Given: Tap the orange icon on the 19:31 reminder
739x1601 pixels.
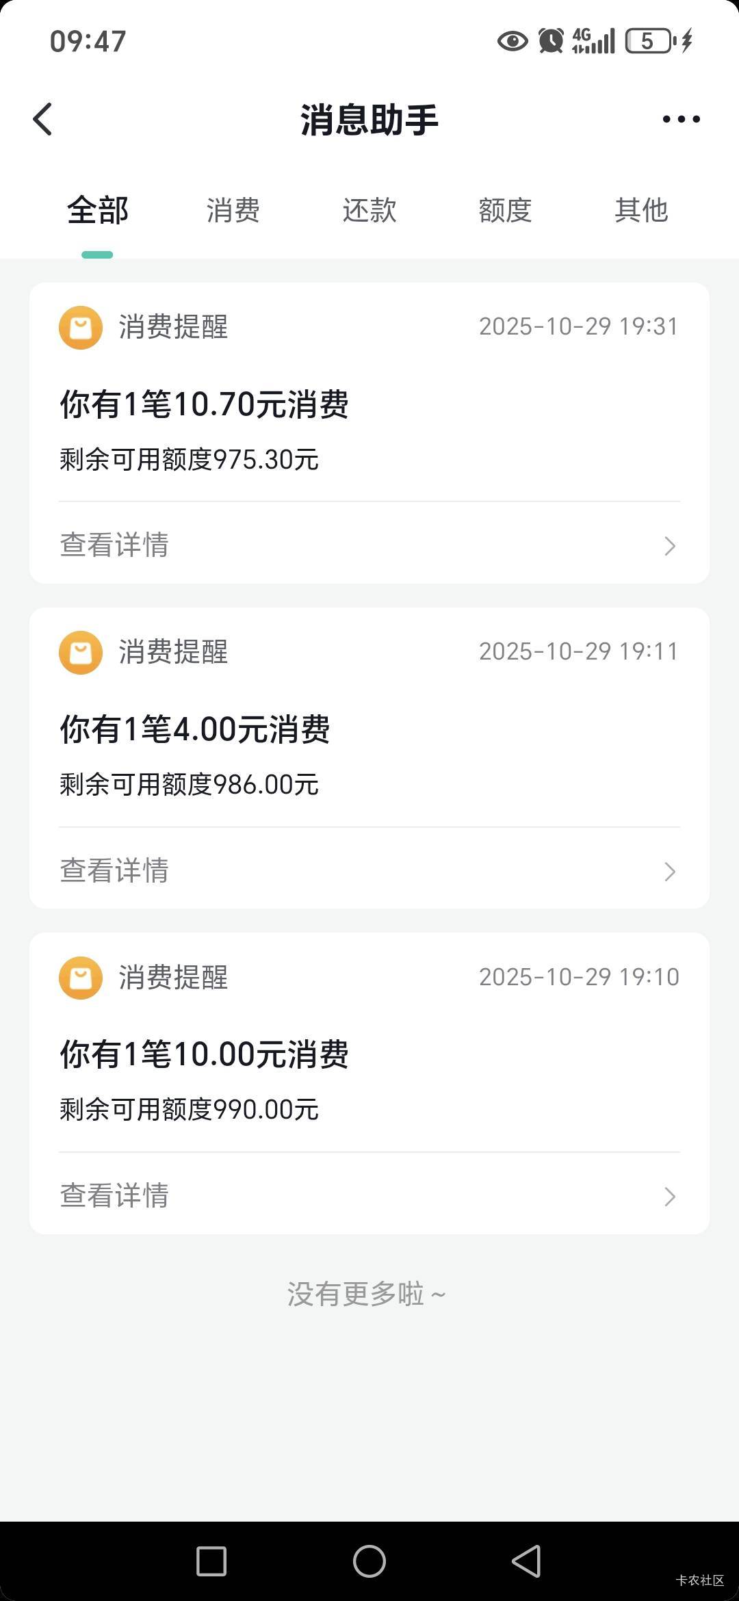Looking at the screenshot, I should 81,328.
